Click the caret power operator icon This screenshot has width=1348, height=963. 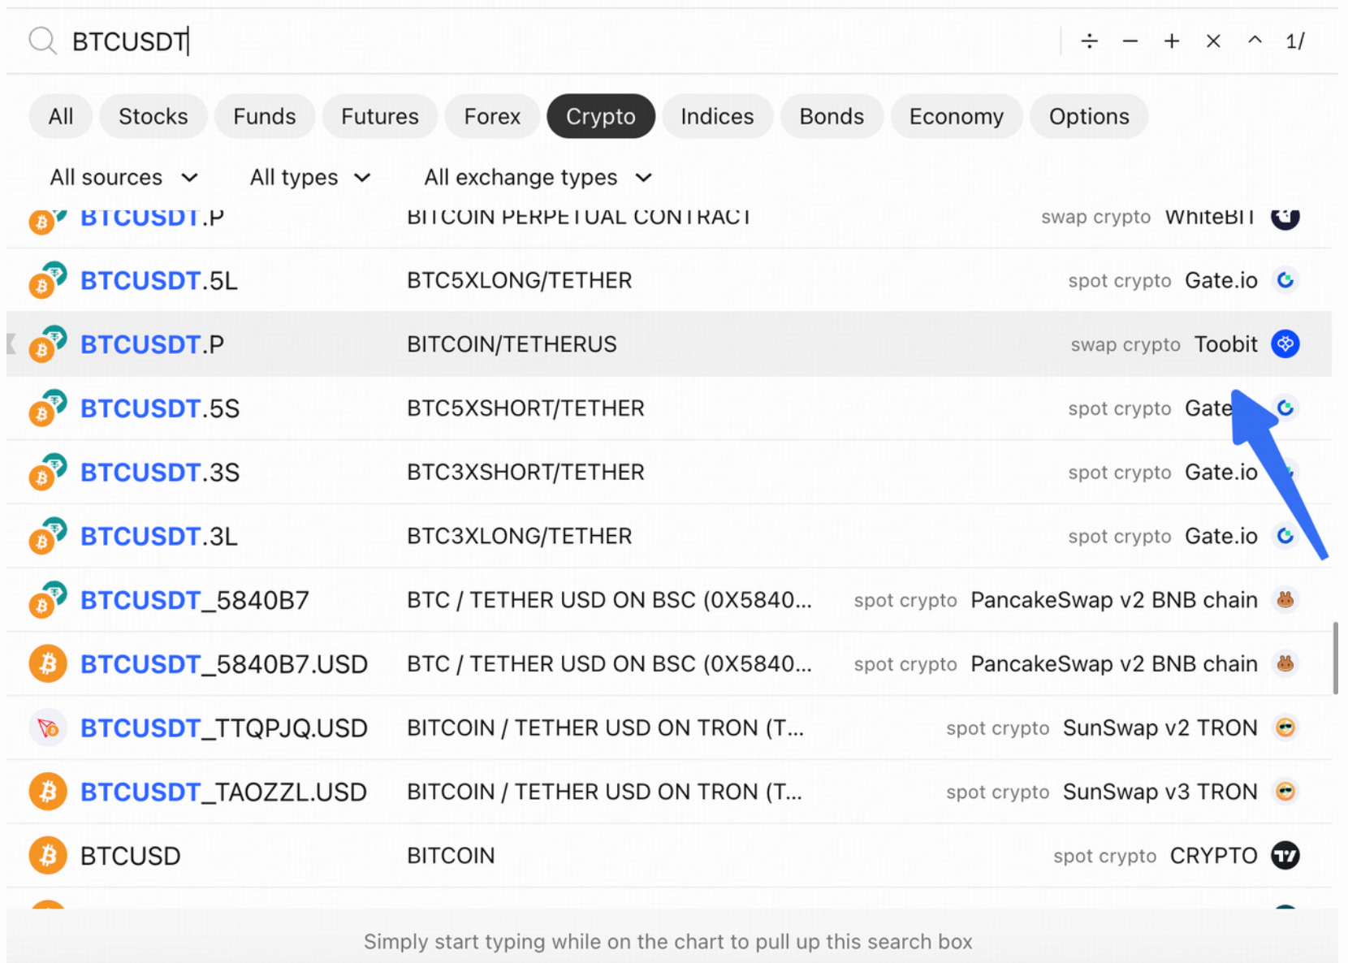pyautogui.click(x=1255, y=39)
